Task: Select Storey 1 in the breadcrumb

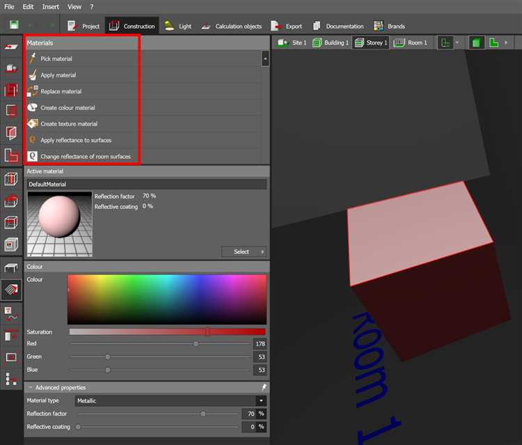Action: (370, 42)
